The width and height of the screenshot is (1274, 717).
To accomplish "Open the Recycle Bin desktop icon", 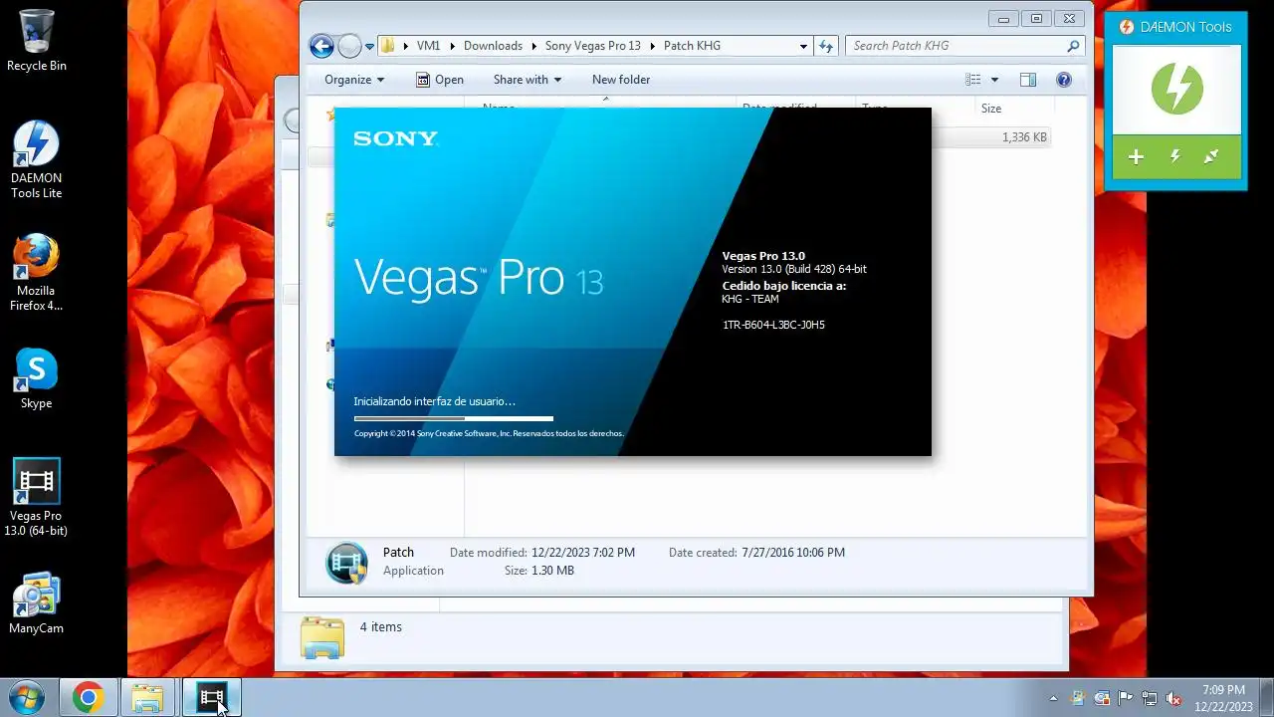I will point(37,42).
